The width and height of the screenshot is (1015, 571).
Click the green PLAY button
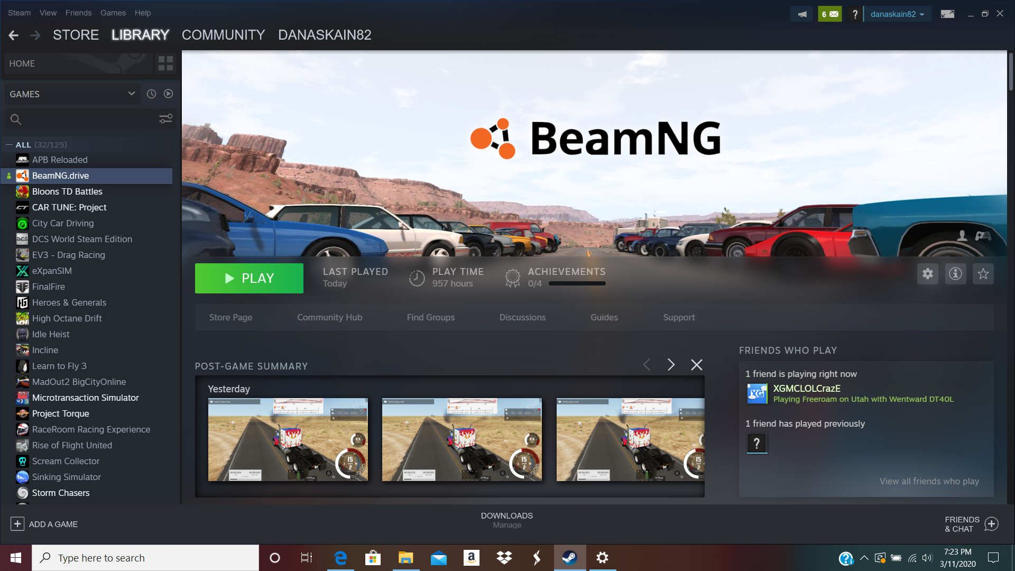[249, 278]
